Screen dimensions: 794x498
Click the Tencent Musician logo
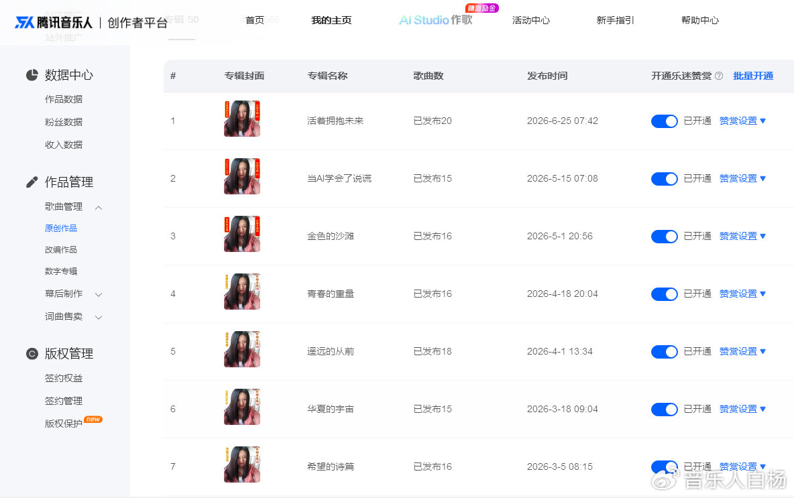(54, 22)
